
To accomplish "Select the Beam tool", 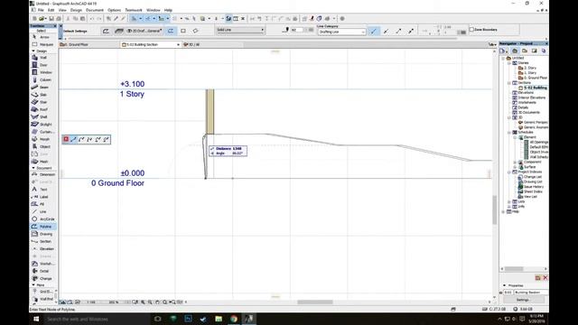I will coord(43,88).
